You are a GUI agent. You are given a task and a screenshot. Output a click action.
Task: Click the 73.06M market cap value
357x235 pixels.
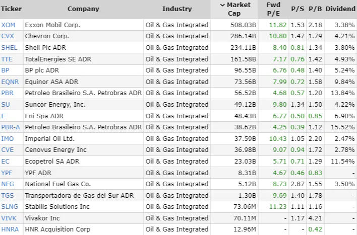(245, 207)
